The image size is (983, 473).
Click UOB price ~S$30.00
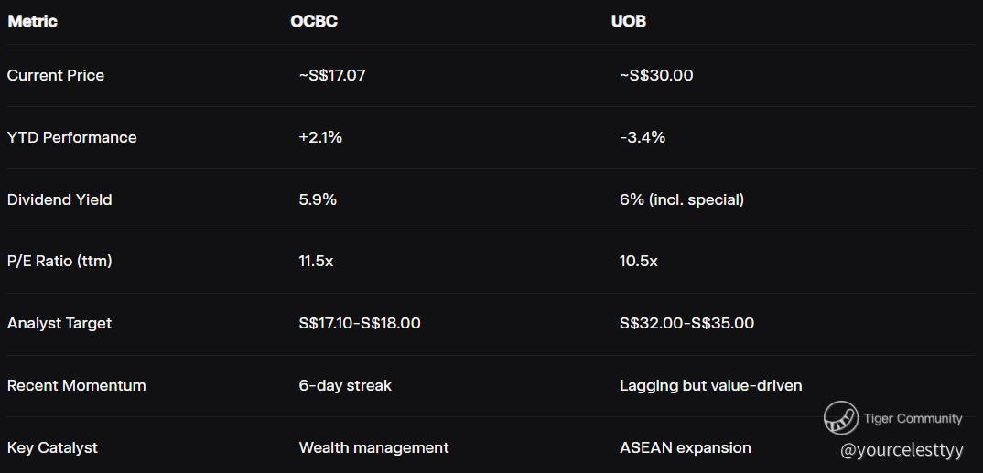(x=655, y=75)
